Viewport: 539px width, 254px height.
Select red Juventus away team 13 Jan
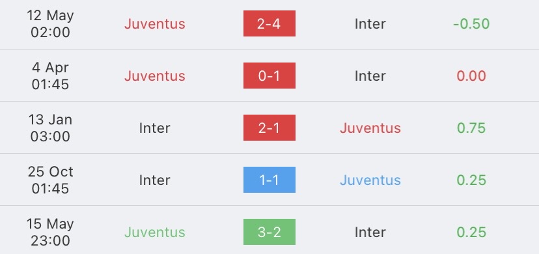370,128
